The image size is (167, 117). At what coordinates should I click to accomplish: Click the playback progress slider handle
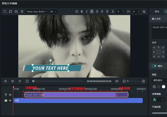point(33,81)
